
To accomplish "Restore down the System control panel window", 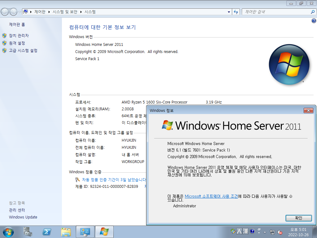I will point(301,3).
